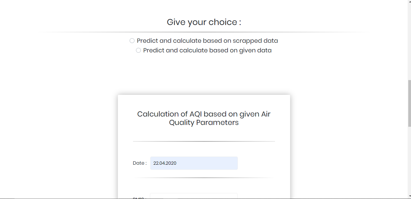The height and width of the screenshot is (199, 411).
Task: Click the PM10 input box
Action: click(x=194, y=196)
